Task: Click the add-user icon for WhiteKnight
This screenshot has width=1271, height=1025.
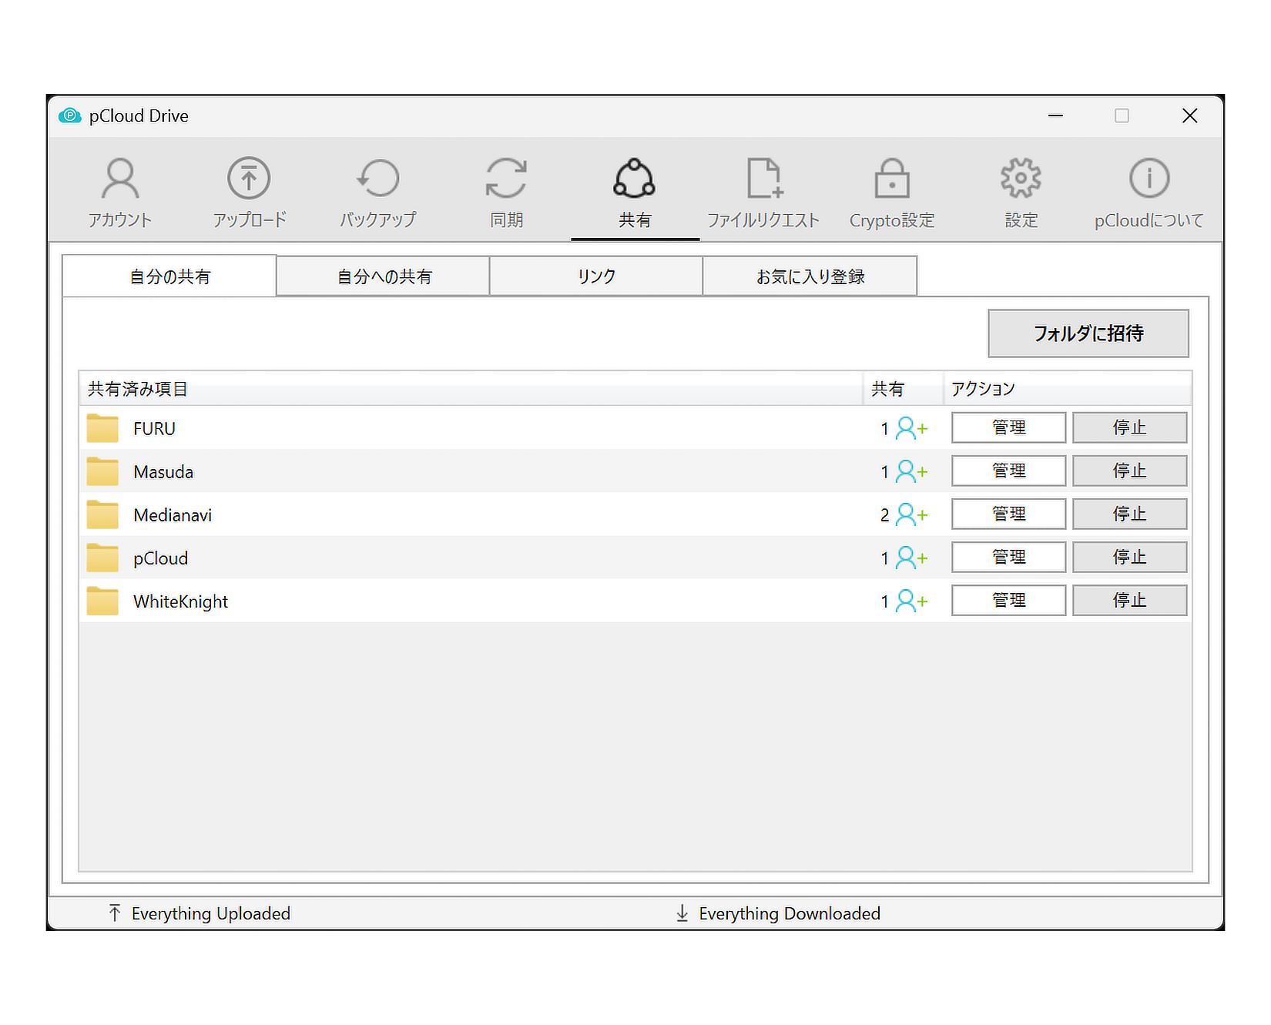Action: click(x=911, y=601)
